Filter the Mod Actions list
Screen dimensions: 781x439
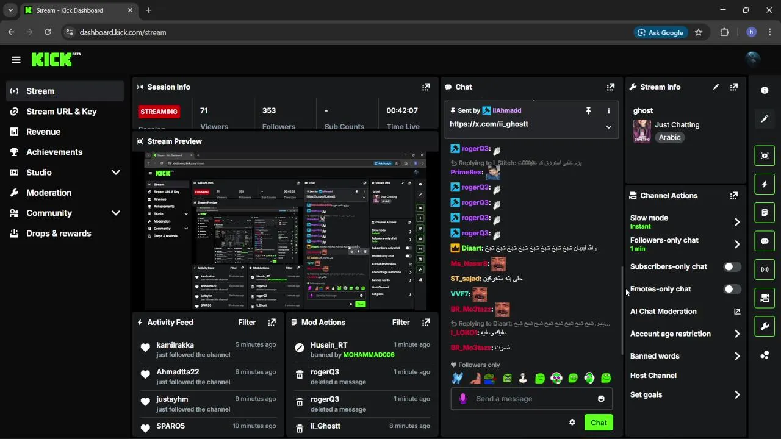(401, 323)
